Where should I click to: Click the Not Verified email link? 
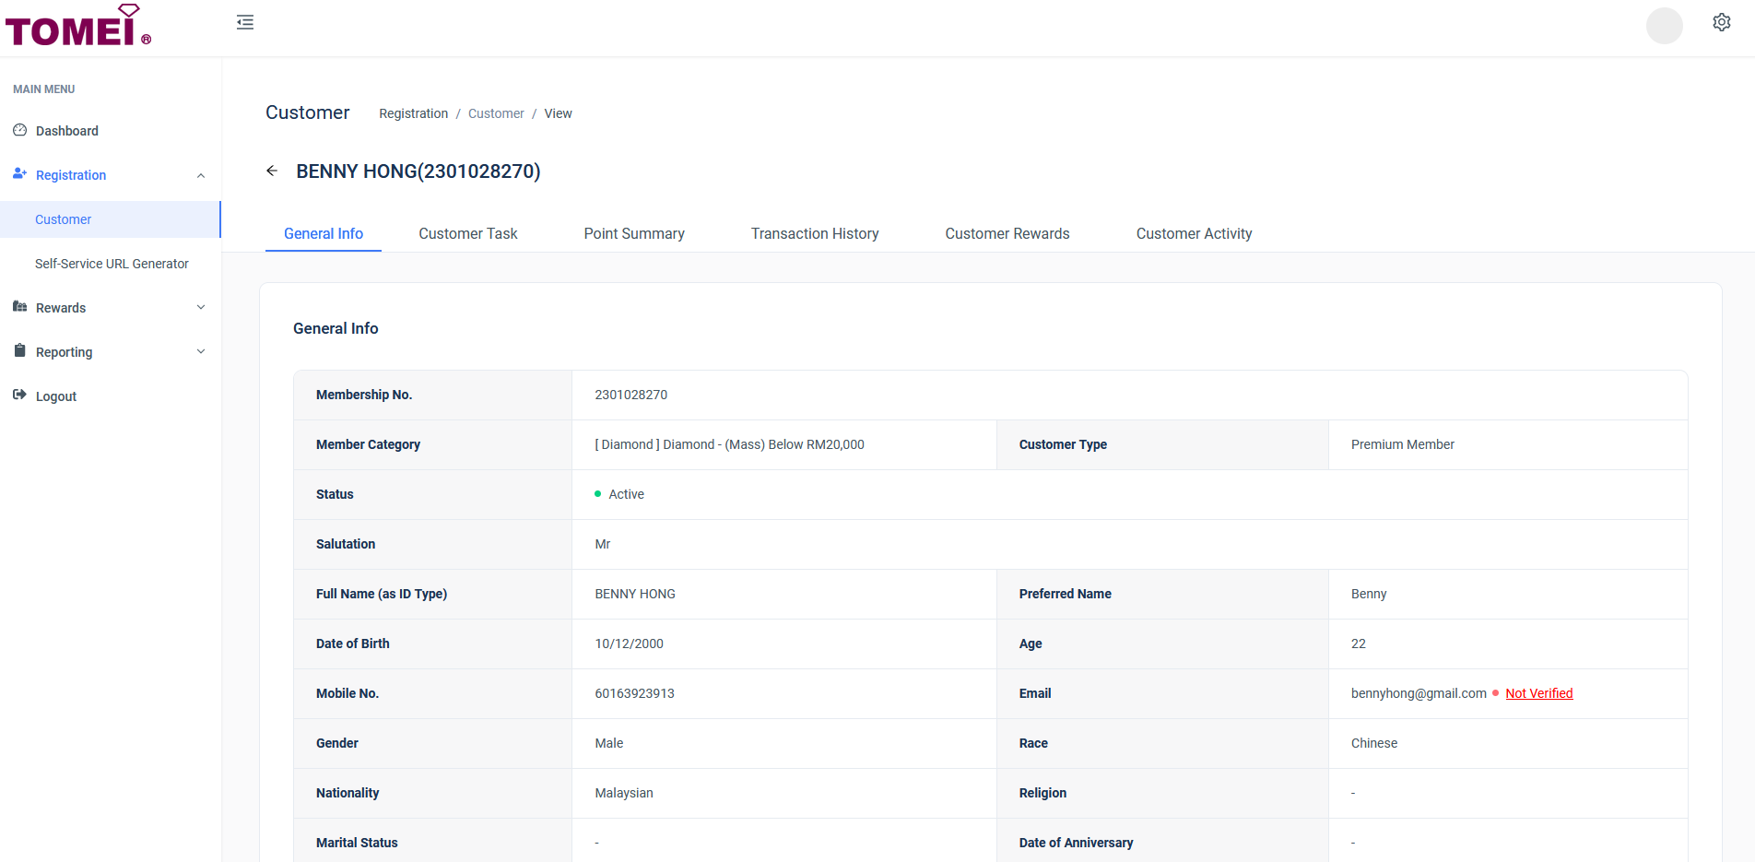[x=1538, y=693]
